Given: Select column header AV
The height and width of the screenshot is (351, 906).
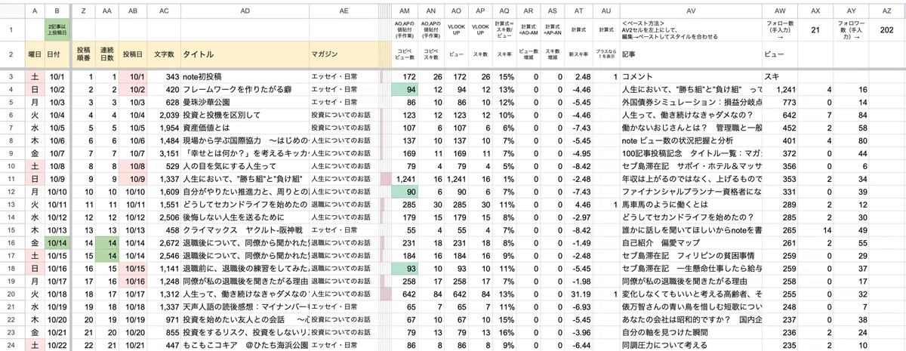Looking at the screenshot, I should pos(691,11).
